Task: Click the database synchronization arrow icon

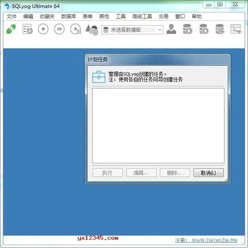Action: pyautogui.click(x=220, y=29)
